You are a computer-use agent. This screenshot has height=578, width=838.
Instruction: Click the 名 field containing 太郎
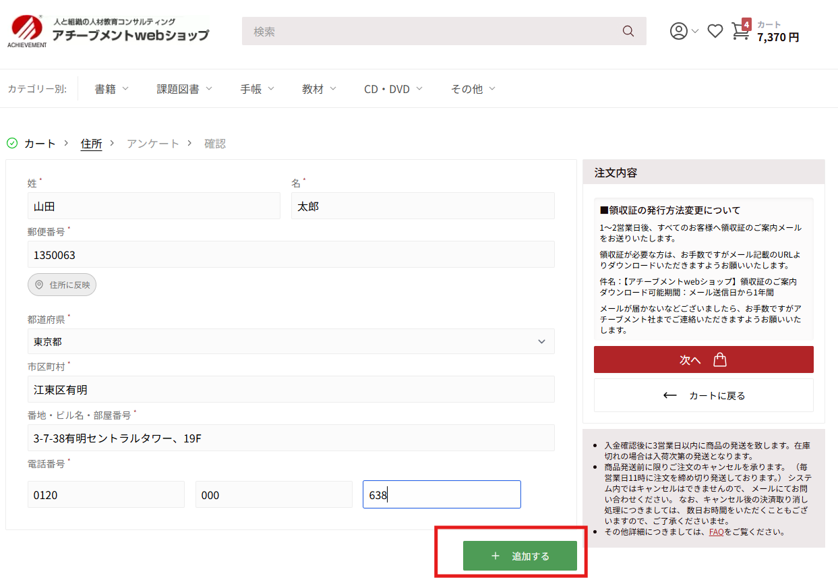pyautogui.click(x=423, y=206)
